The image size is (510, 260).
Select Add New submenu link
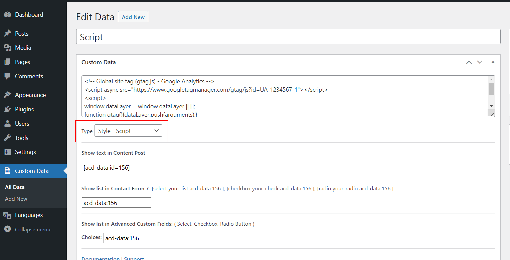(x=16, y=199)
